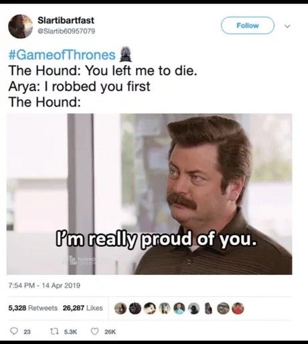
Task: Click the 5.3K retweet count
Action: 70,332
